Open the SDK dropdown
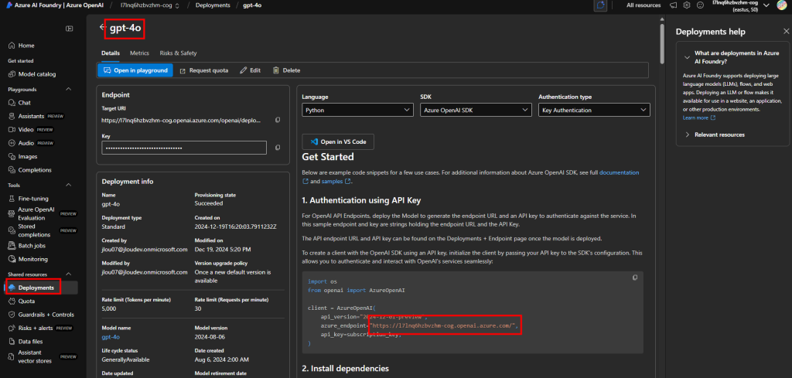 pos(476,110)
